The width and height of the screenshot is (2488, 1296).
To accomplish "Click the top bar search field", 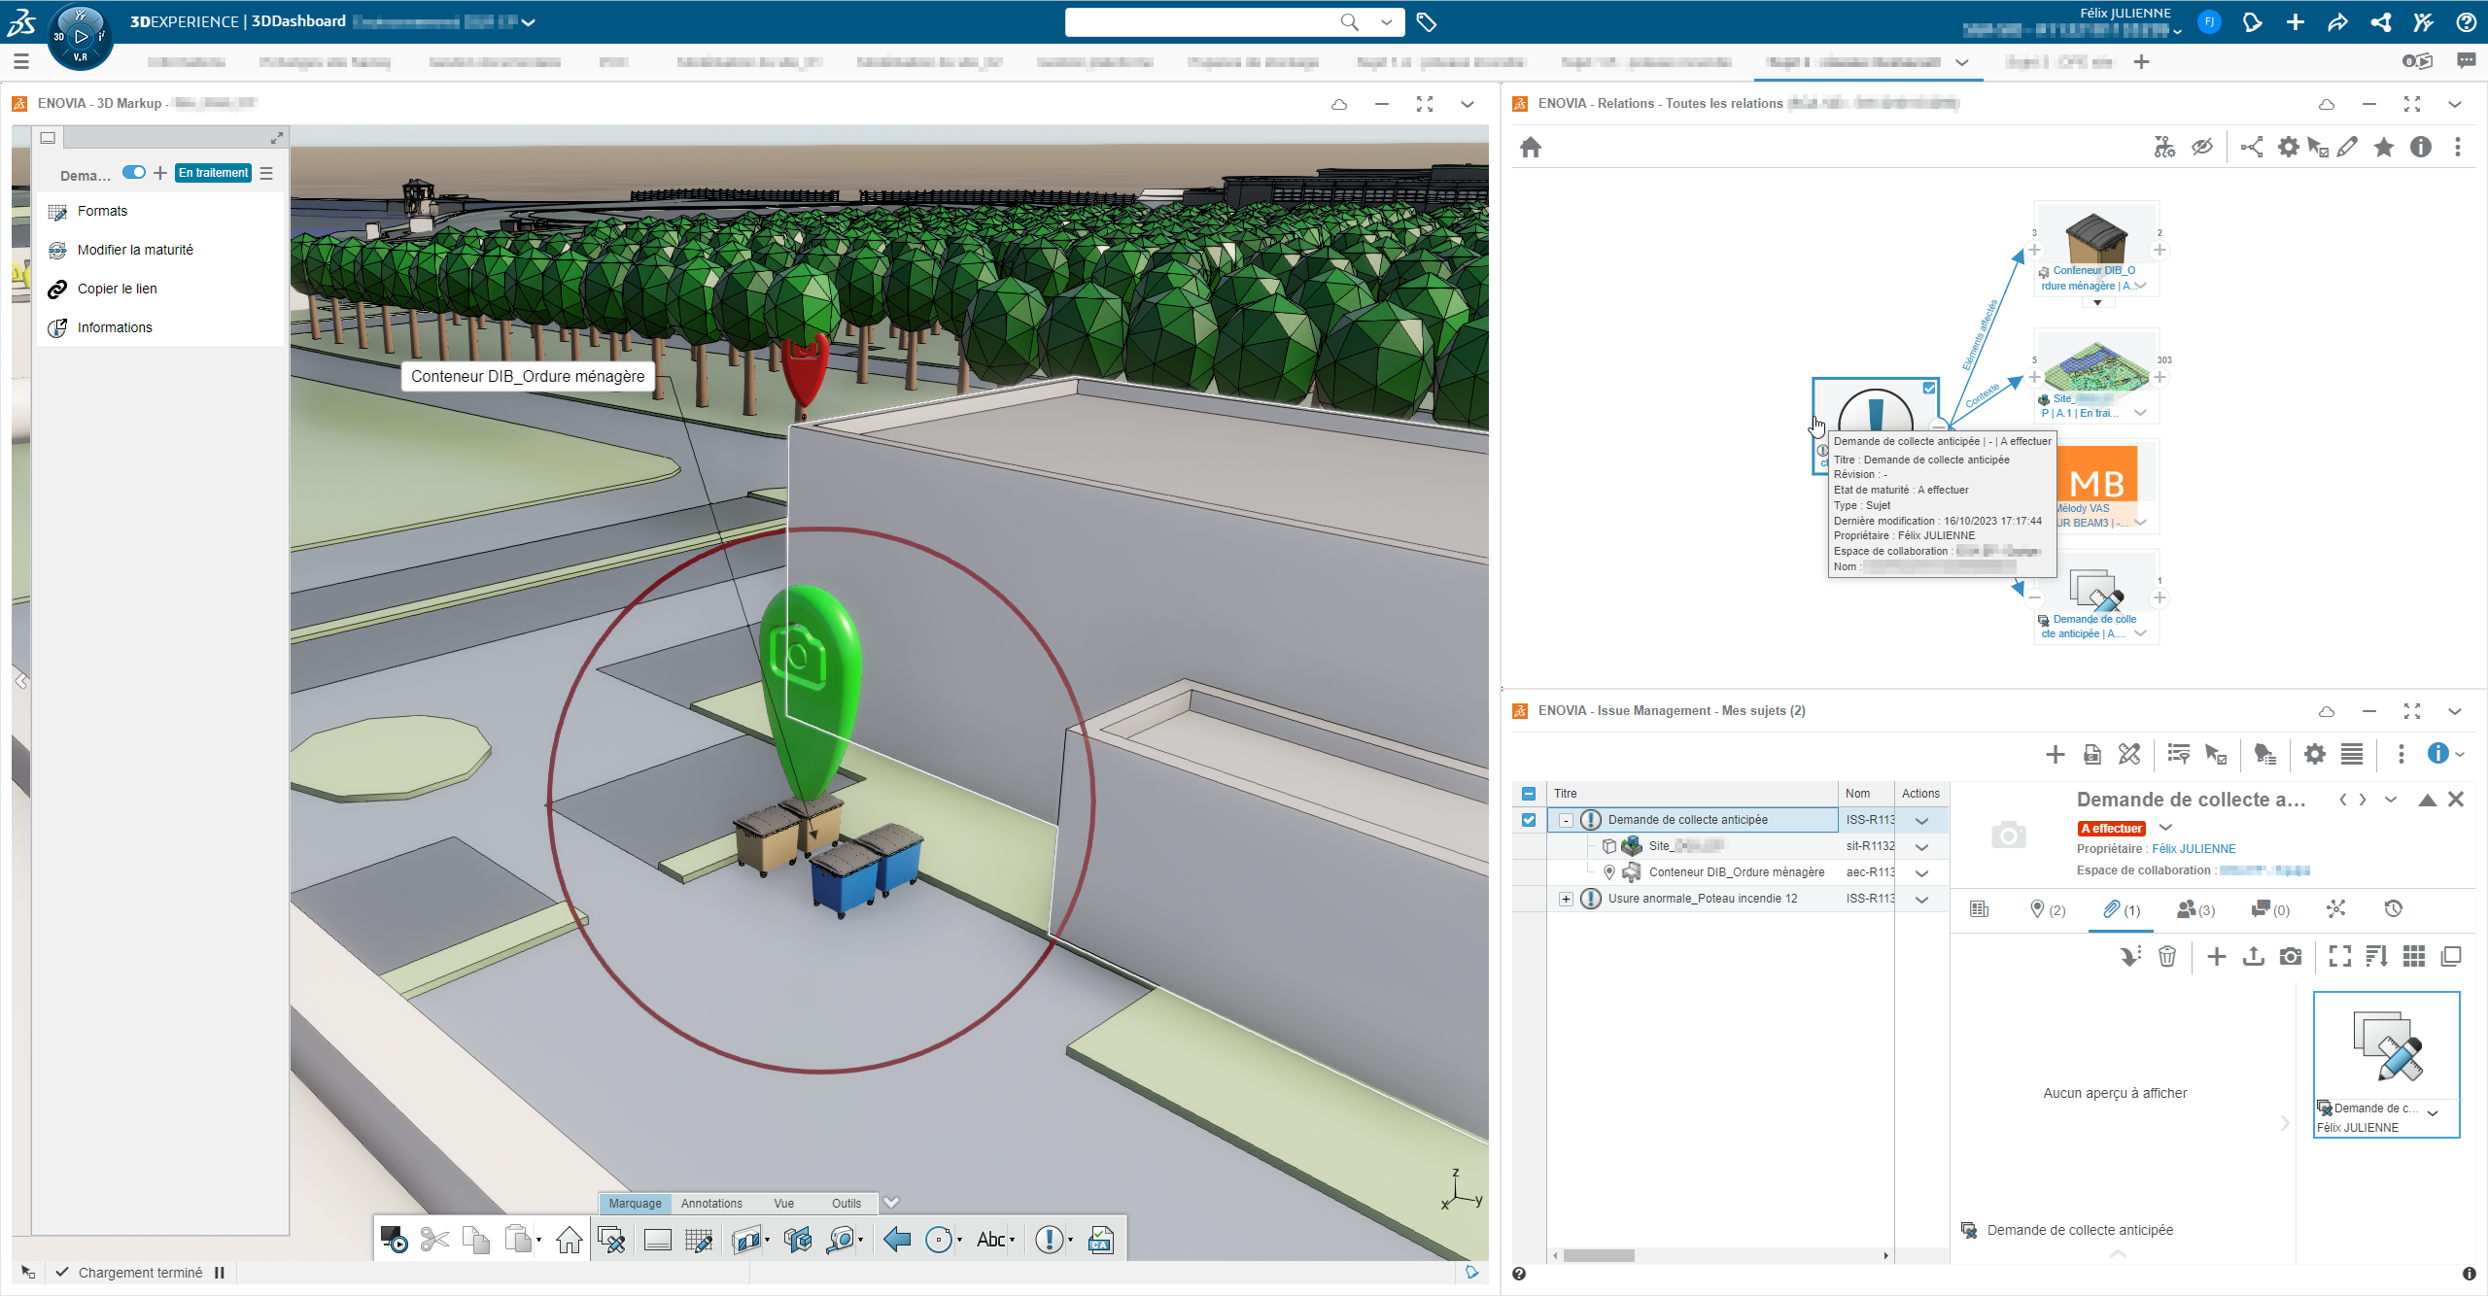I will click(1203, 22).
